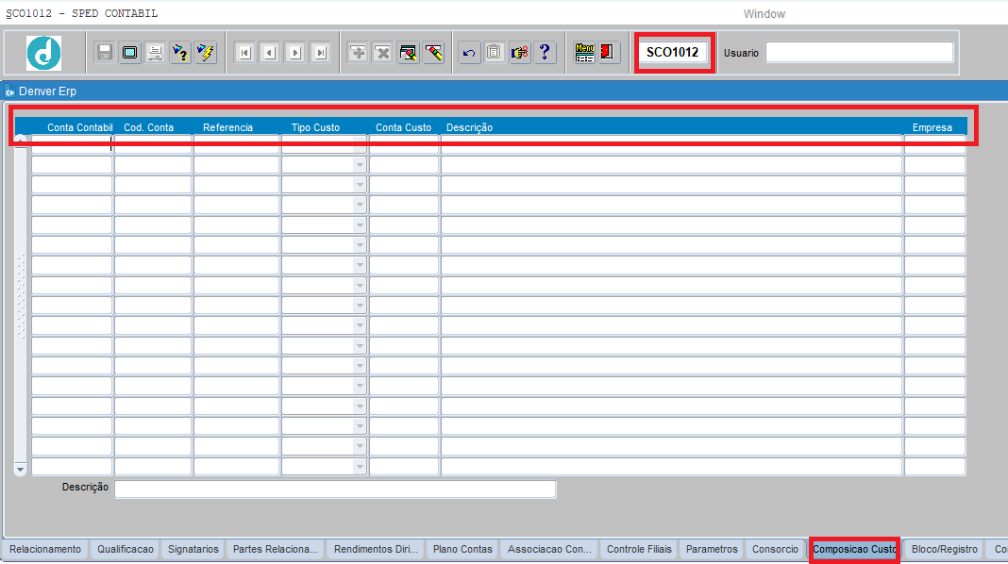The height and width of the screenshot is (564, 1008).
Task: Click the exit door icon
Action: tap(608, 53)
